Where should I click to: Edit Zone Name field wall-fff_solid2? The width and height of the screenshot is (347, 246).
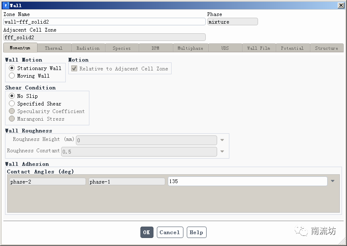coord(105,22)
